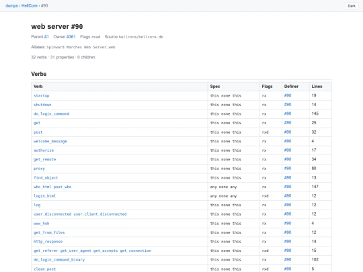
Task: Click the web server #90 title
Action: click(x=57, y=26)
